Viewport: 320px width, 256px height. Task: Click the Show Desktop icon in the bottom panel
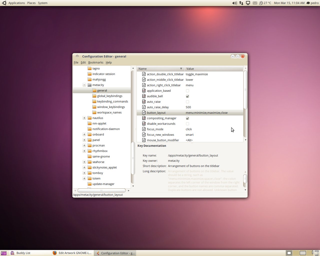tap(4, 253)
